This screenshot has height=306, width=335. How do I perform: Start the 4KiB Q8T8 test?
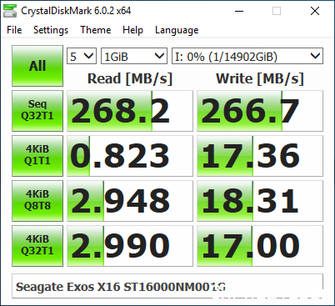click(37, 201)
